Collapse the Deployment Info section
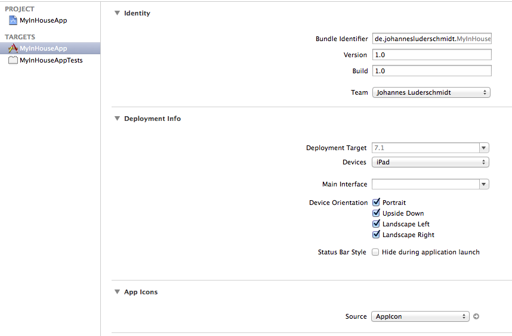 pos(117,119)
